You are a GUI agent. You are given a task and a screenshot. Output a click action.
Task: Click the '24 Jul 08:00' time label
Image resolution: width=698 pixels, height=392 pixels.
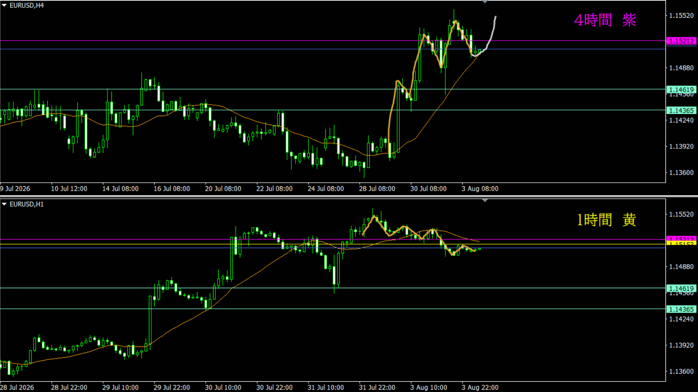point(326,189)
